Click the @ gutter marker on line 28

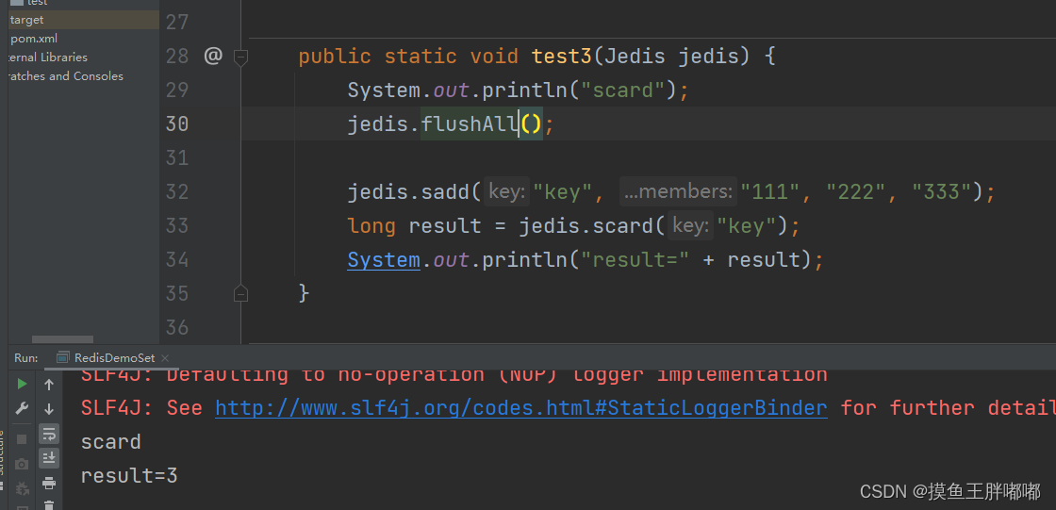tap(213, 56)
